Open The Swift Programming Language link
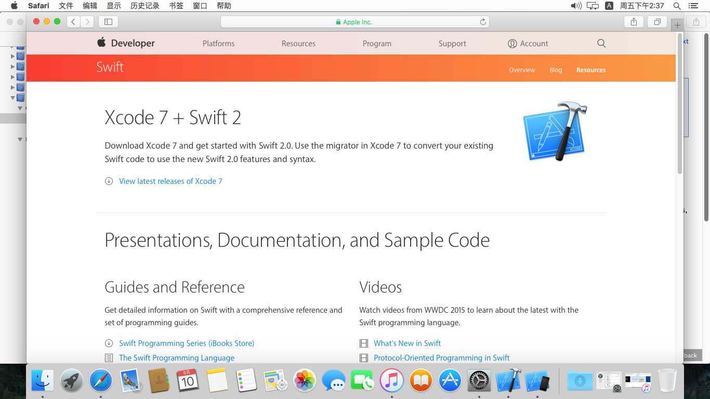This screenshot has height=399, width=710. click(x=177, y=358)
